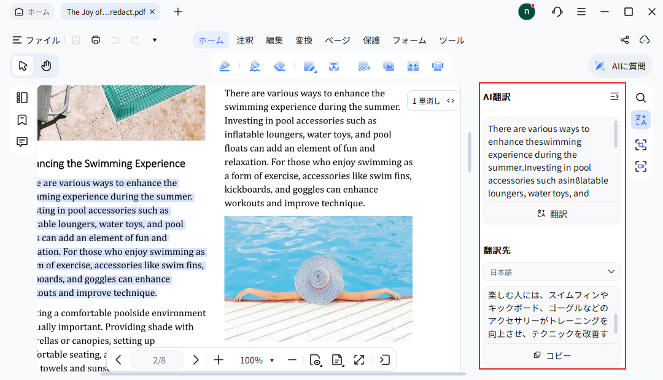Open the 翻訳先 language dropdown
The width and height of the screenshot is (663, 380).
pyautogui.click(x=551, y=271)
